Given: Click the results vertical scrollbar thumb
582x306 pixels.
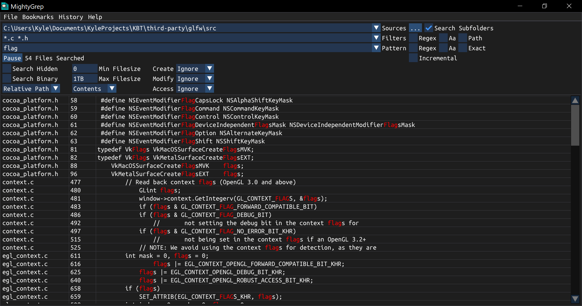Looking at the screenshot, I should [x=575, y=125].
